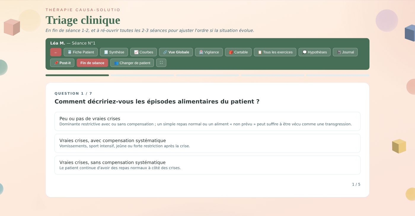Click the 'Triage clinique' heading

point(83,20)
